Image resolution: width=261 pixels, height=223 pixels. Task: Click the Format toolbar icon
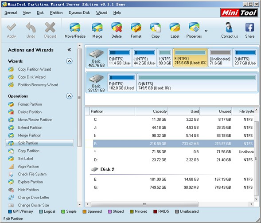[136, 28]
